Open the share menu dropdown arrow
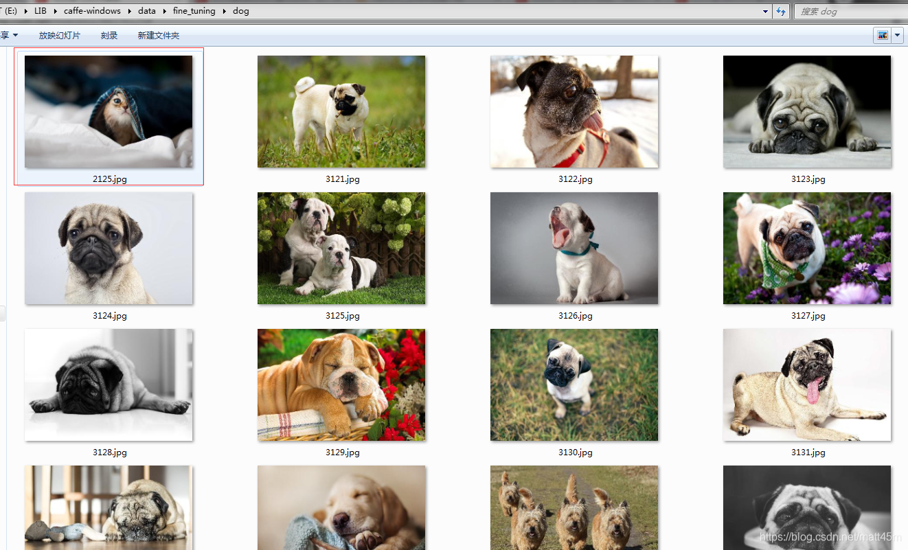 pyautogui.click(x=15, y=35)
